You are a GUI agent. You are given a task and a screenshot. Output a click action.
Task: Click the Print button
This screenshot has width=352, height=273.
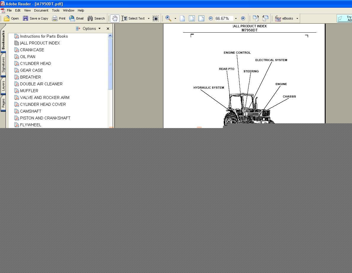tap(59, 18)
